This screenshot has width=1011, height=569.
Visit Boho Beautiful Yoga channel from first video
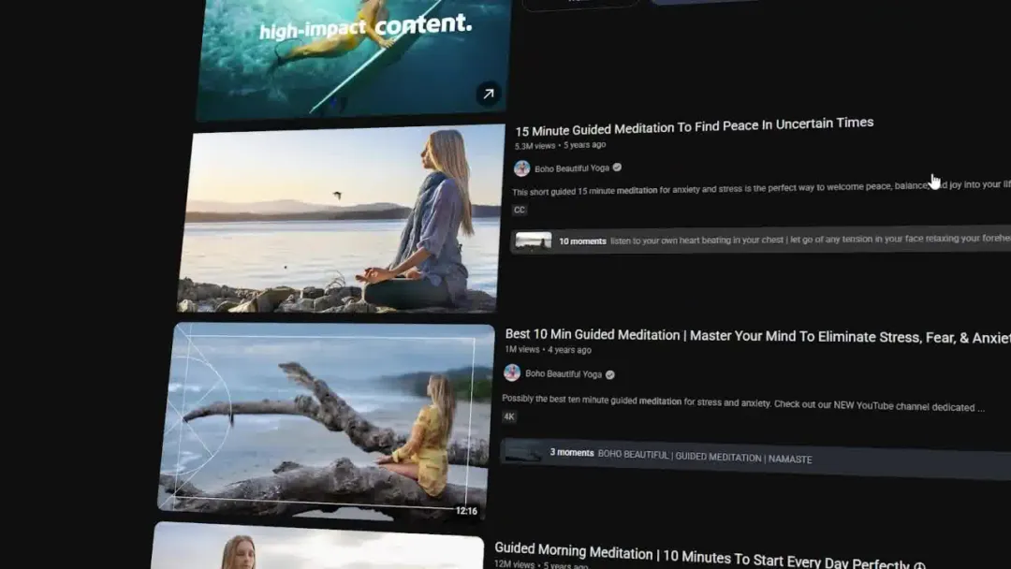tap(570, 169)
